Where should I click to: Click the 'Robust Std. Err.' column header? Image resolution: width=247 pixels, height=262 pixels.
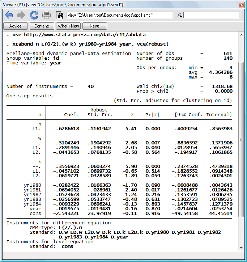click(100, 112)
